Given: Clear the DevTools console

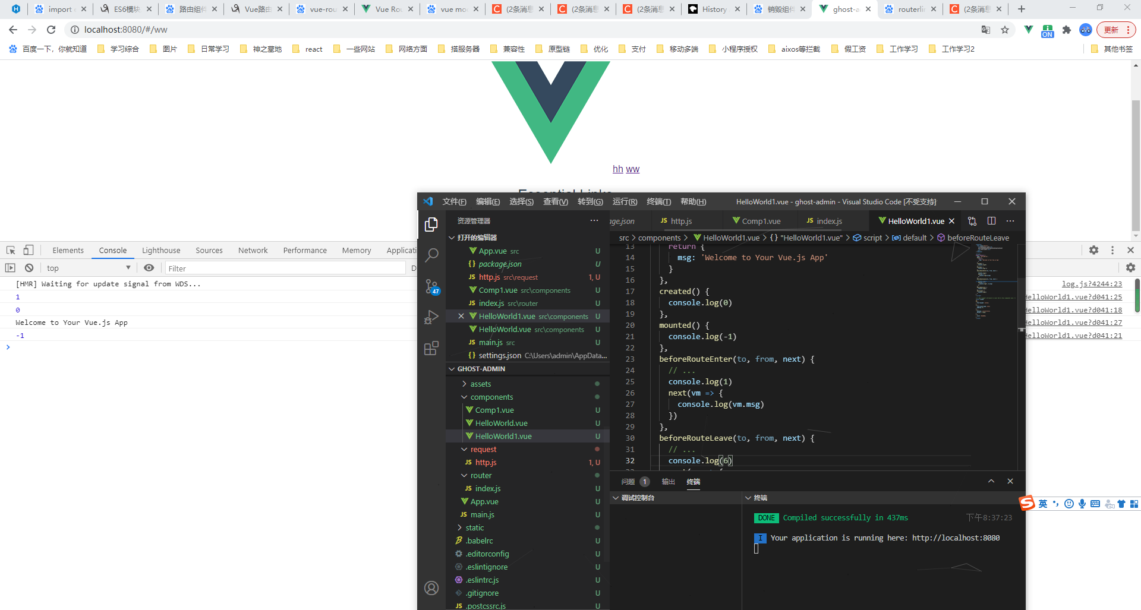Looking at the screenshot, I should 29,268.
